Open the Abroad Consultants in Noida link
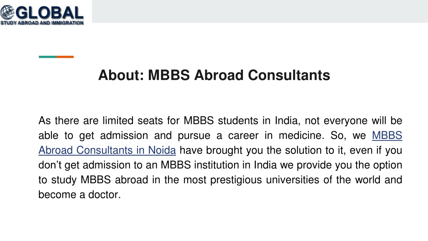 pyautogui.click(x=107, y=150)
